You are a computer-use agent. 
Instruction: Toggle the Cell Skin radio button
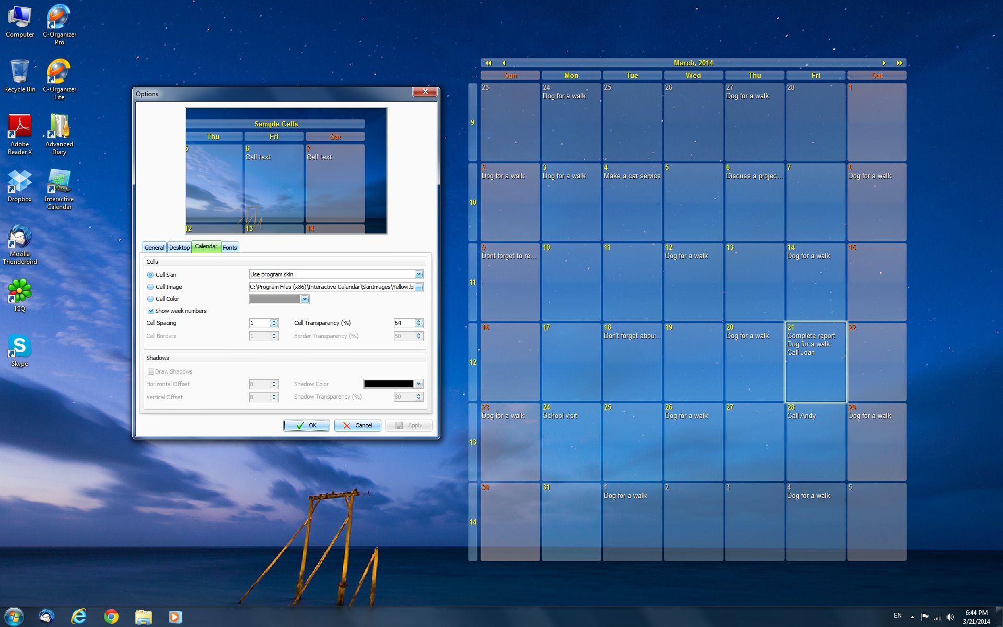click(x=149, y=274)
